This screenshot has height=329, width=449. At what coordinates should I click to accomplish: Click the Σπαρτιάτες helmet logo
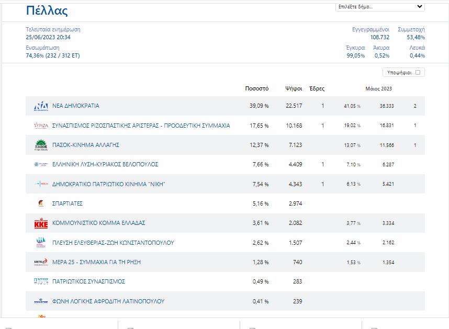coord(41,203)
